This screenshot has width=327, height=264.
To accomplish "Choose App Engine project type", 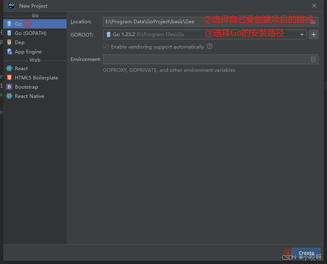I will coord(35,52).
